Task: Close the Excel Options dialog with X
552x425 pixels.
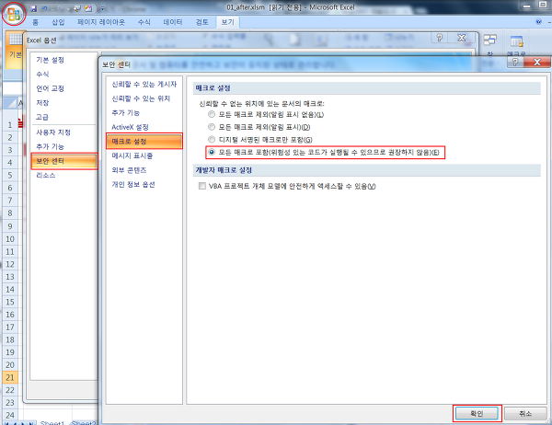Action: (462, 38)
